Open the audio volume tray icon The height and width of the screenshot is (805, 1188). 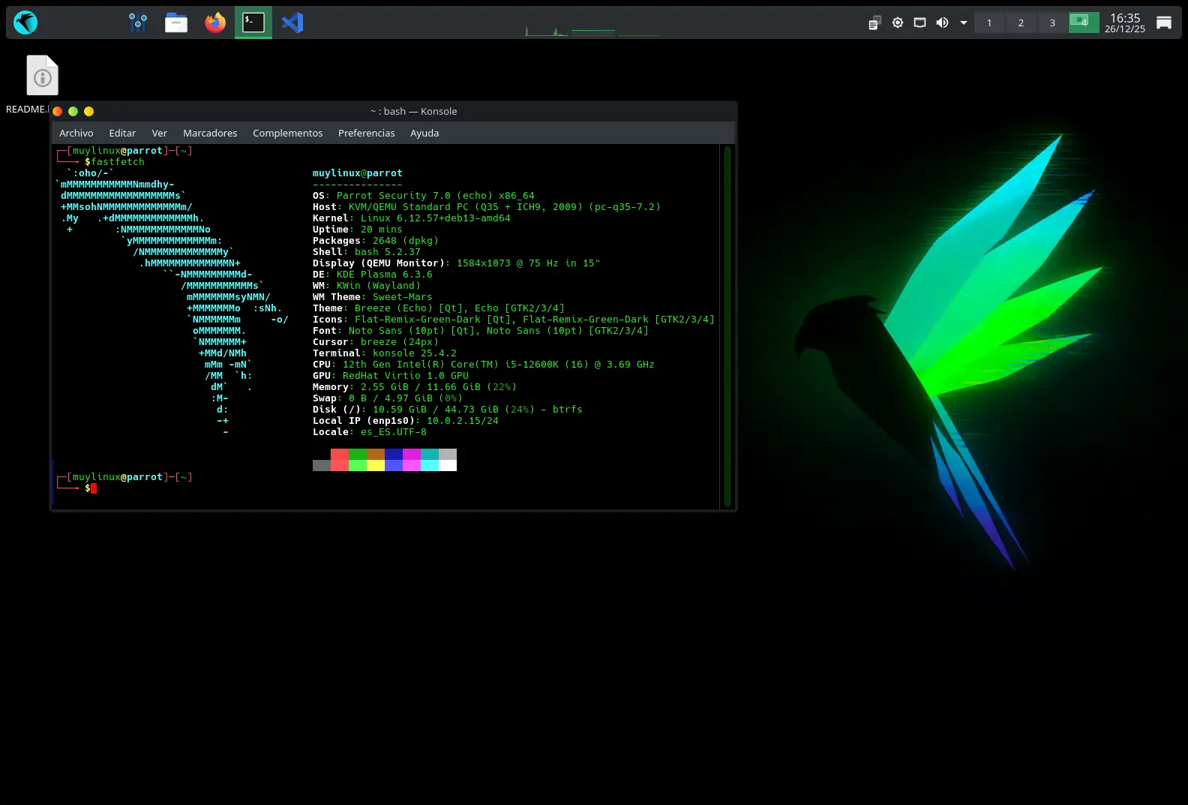942,23
